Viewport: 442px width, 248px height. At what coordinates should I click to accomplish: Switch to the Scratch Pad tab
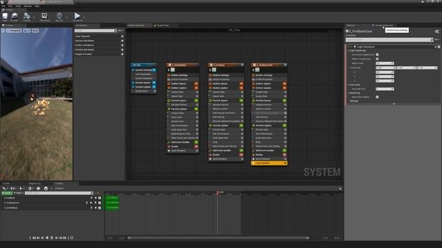point(161,25)
